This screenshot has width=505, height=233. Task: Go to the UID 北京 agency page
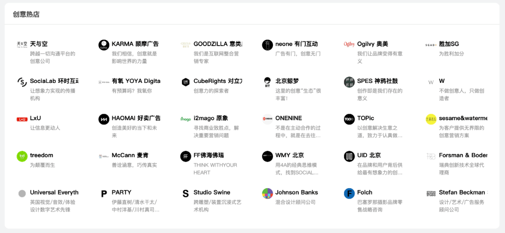369,155
